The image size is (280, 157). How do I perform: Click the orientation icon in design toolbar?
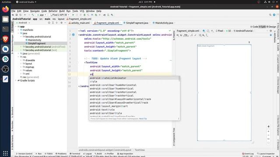208,31
